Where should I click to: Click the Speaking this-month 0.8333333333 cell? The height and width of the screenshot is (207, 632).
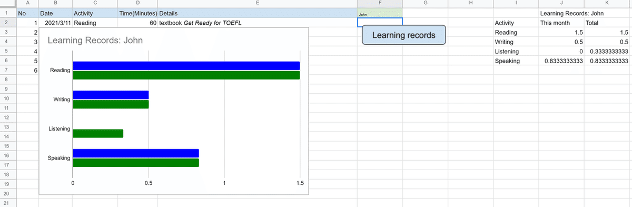(x=561, y=61)
